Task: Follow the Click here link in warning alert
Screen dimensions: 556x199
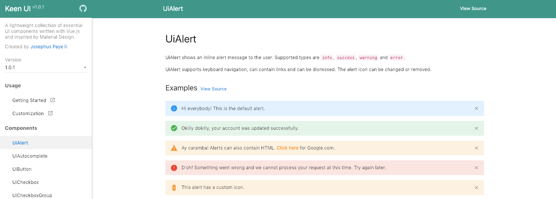Action: 287,148
